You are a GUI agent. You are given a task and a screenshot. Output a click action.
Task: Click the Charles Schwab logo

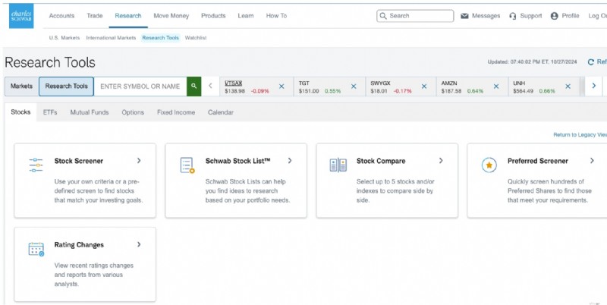pos(21,16)
